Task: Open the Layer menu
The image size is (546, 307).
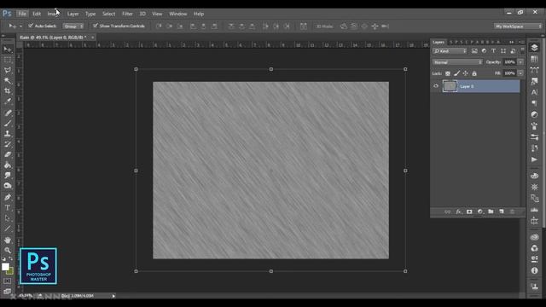Action: point(73,14)
